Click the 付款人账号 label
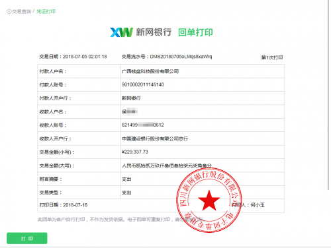Screen dimensions: 331x248 (x=53, y=85)
